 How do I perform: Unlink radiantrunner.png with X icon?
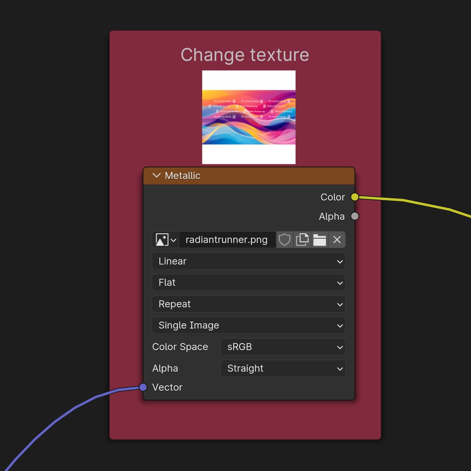[x=337, y=240]
